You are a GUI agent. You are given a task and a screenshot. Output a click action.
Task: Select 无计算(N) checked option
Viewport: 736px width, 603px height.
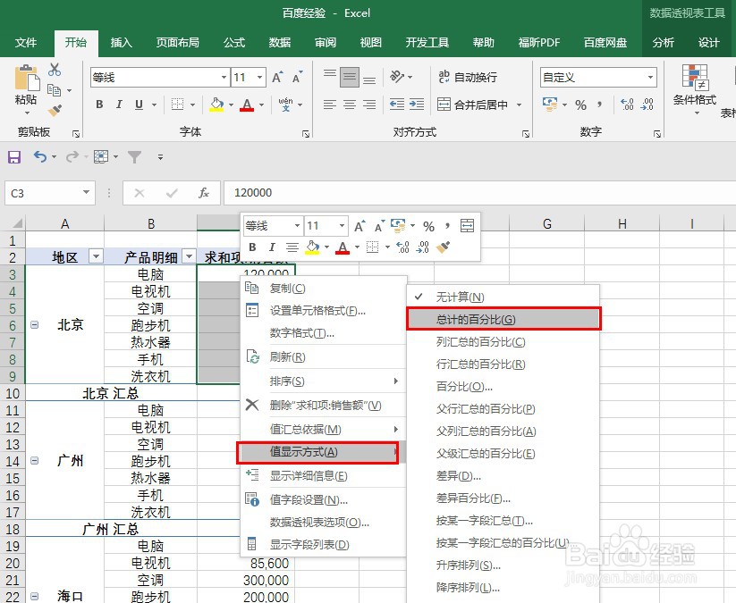click(503, 297)
